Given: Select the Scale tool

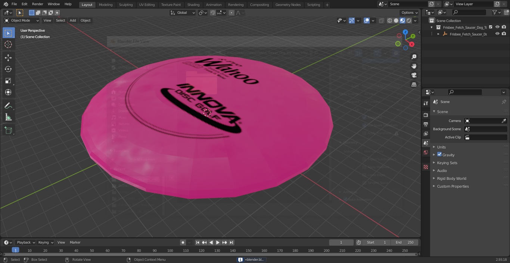Looking at the screenshot, I should (8, 81).
